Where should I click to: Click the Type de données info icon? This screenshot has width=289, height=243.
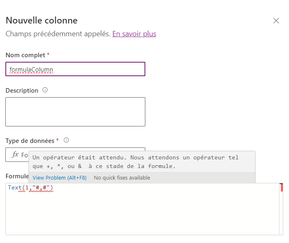click(66, 140)
